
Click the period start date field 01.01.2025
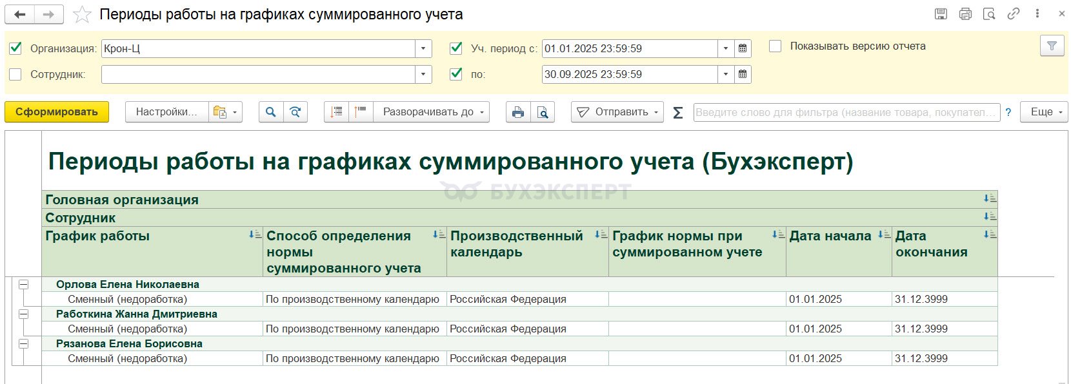630,48
